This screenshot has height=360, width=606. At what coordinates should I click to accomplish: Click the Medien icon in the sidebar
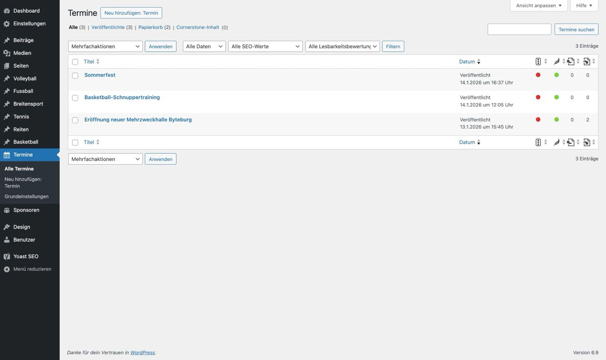pyautogui.click(x=7, y=53)
